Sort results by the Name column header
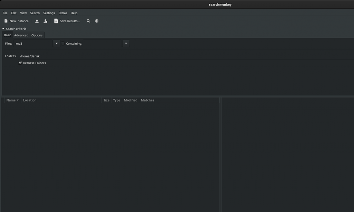Image resolution: width=354 pixels, height=212 pixels. (x=11, y=100)
